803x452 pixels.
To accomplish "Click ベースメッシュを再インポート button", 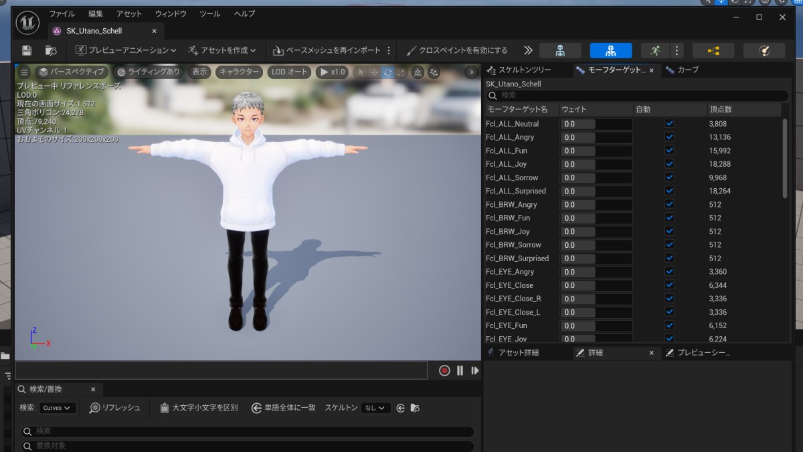I will (327, 50).
